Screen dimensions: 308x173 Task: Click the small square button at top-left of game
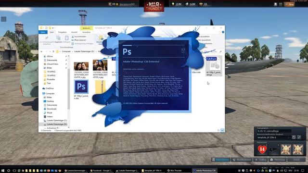click(x=4, y=19)
